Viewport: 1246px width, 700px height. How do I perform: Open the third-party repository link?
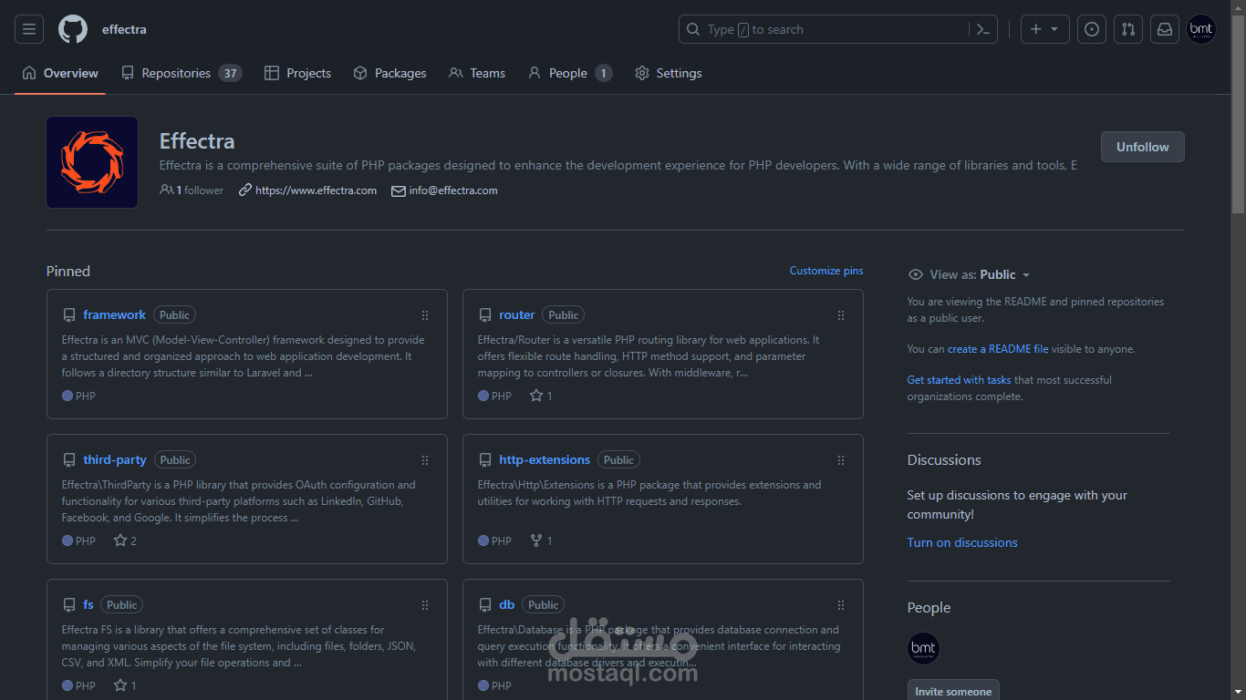click(115, 460)
